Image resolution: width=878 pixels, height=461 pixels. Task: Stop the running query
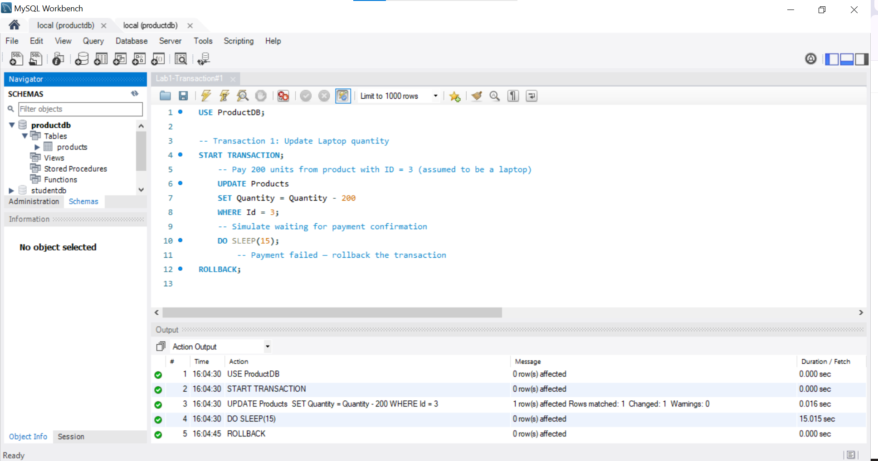261,96
